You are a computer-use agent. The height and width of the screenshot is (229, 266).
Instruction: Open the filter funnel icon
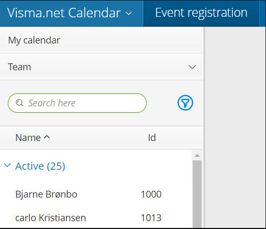[x=185, y=103]
